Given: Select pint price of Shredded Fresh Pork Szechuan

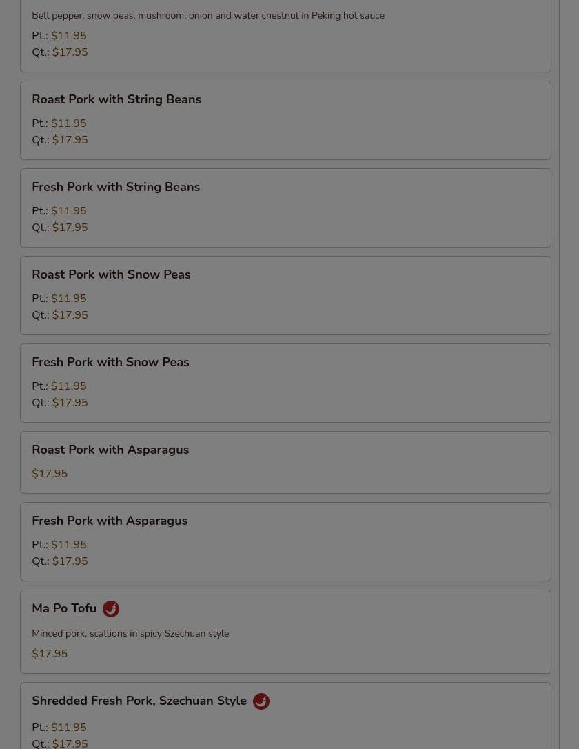Looking at the screenshot, I should click(68, 728).
